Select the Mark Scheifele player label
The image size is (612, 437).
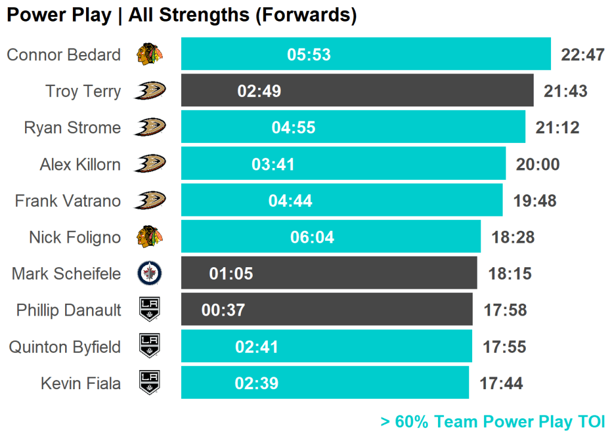[x=66, y=274]
